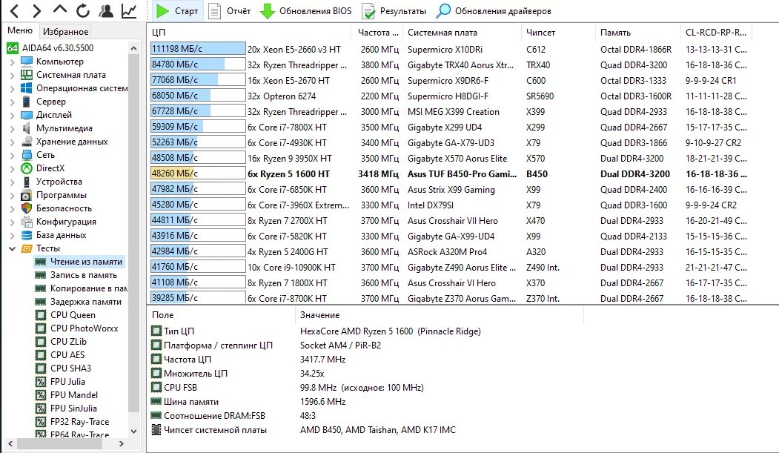Expand the Компьютер tree node
779x453 pixels.
click(x=12, y=62)
